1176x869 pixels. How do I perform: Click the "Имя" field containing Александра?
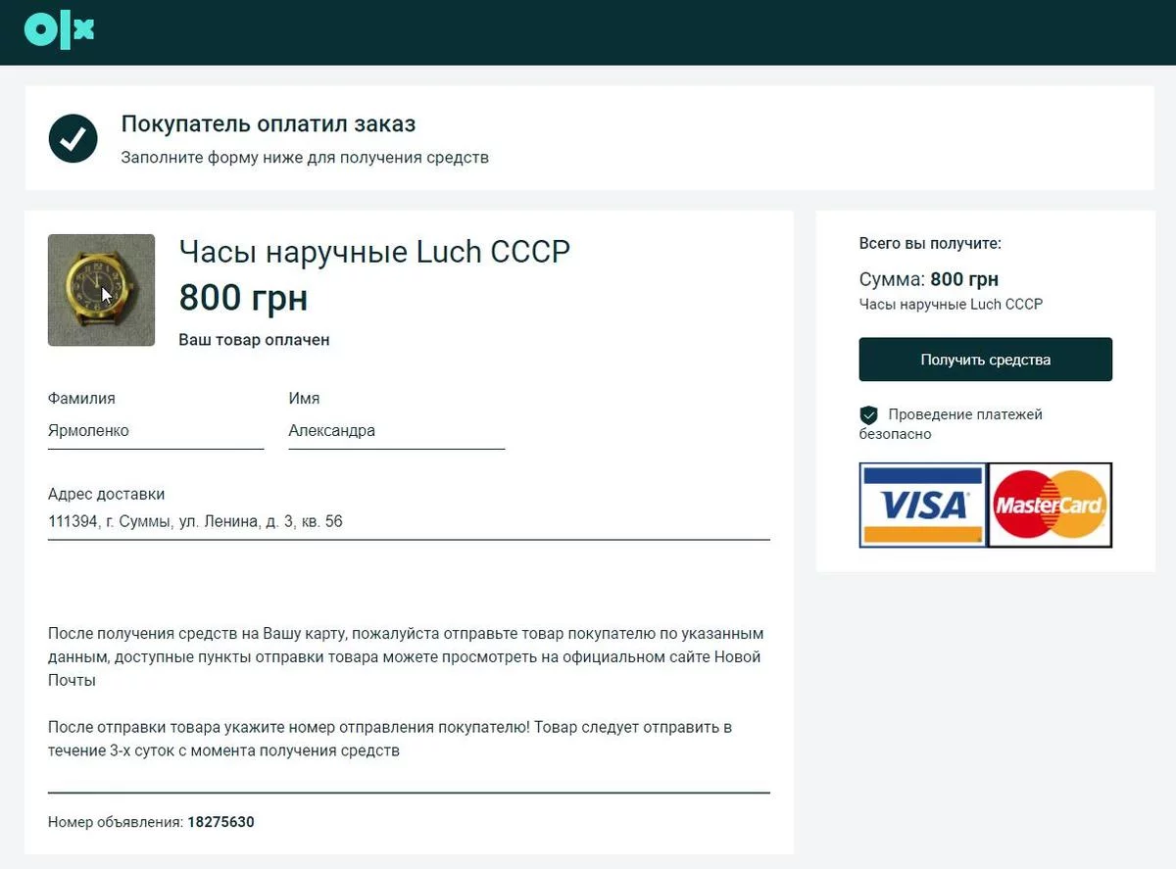pyautogui.click(x=396, y=431)
